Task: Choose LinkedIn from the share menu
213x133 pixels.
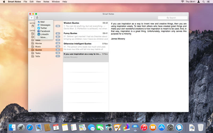Action: pyautogui.click(x=44, y=34)
